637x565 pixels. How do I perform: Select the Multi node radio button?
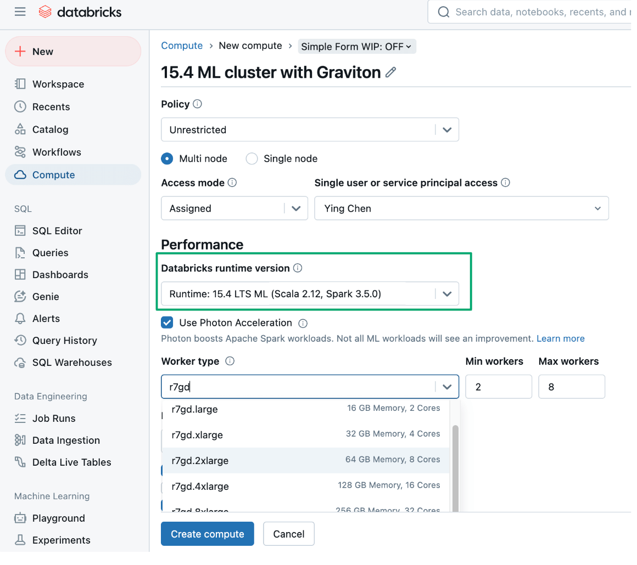coord(167,159)
